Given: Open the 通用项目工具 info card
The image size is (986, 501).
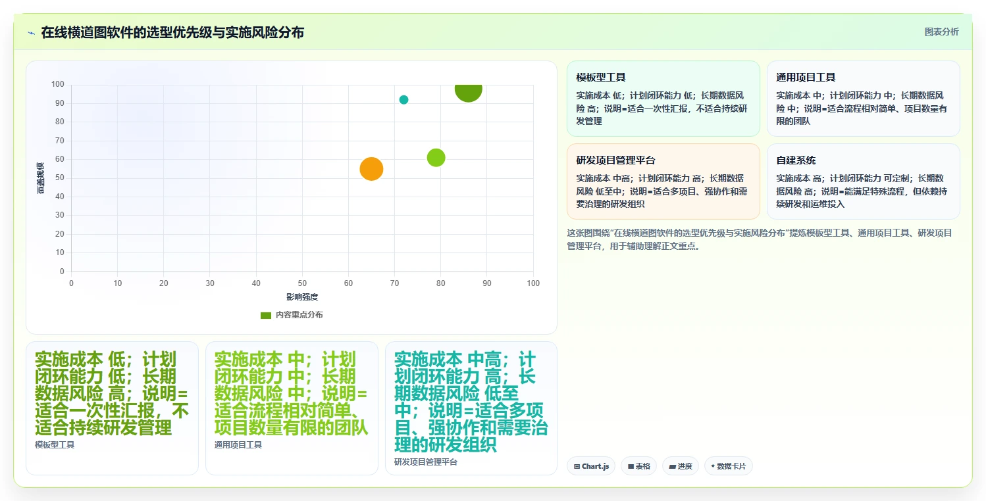Looking at the screenshot, I should tap(863, 99).
